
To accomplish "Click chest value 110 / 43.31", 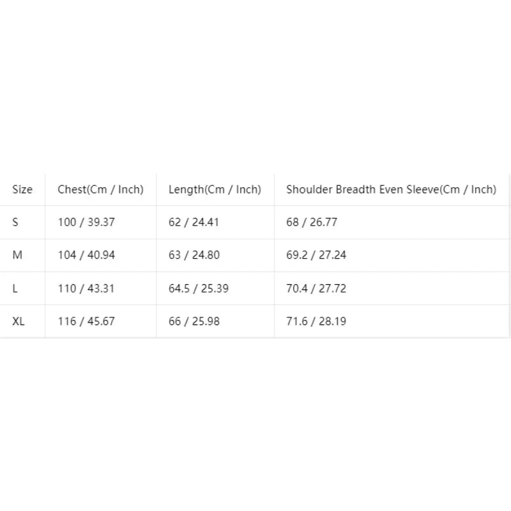I will tap(86, 289).
